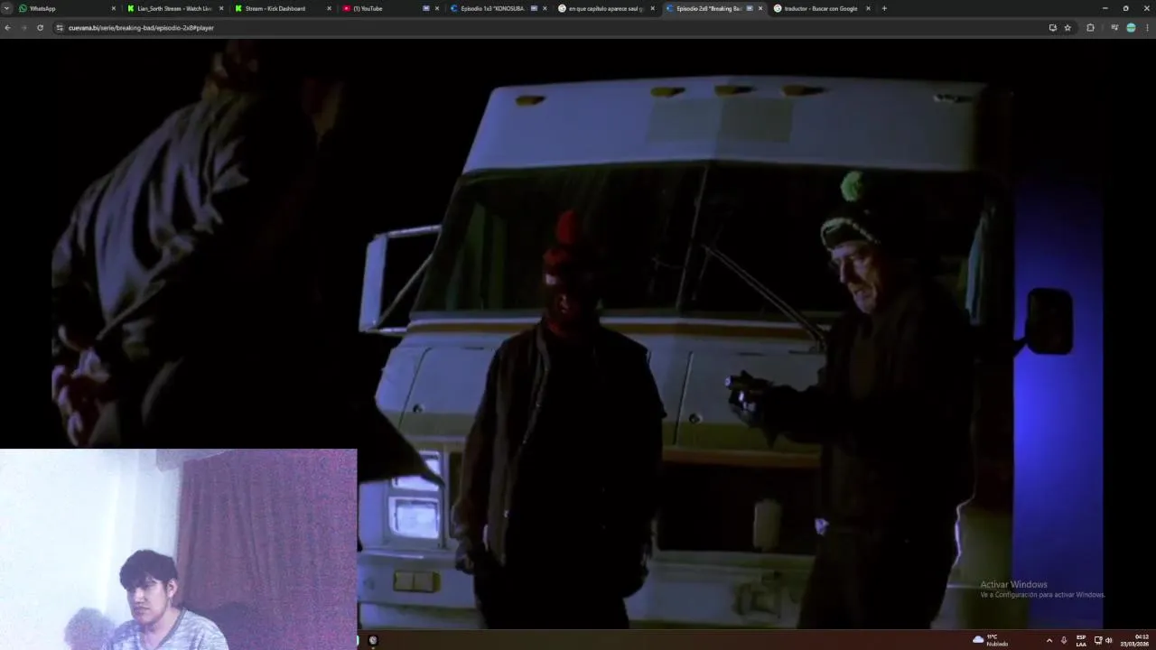Click the media indicator on YouTube tab
Image resolution: width=1156 pixels, height=650 pixels.
tap(426, 8)
